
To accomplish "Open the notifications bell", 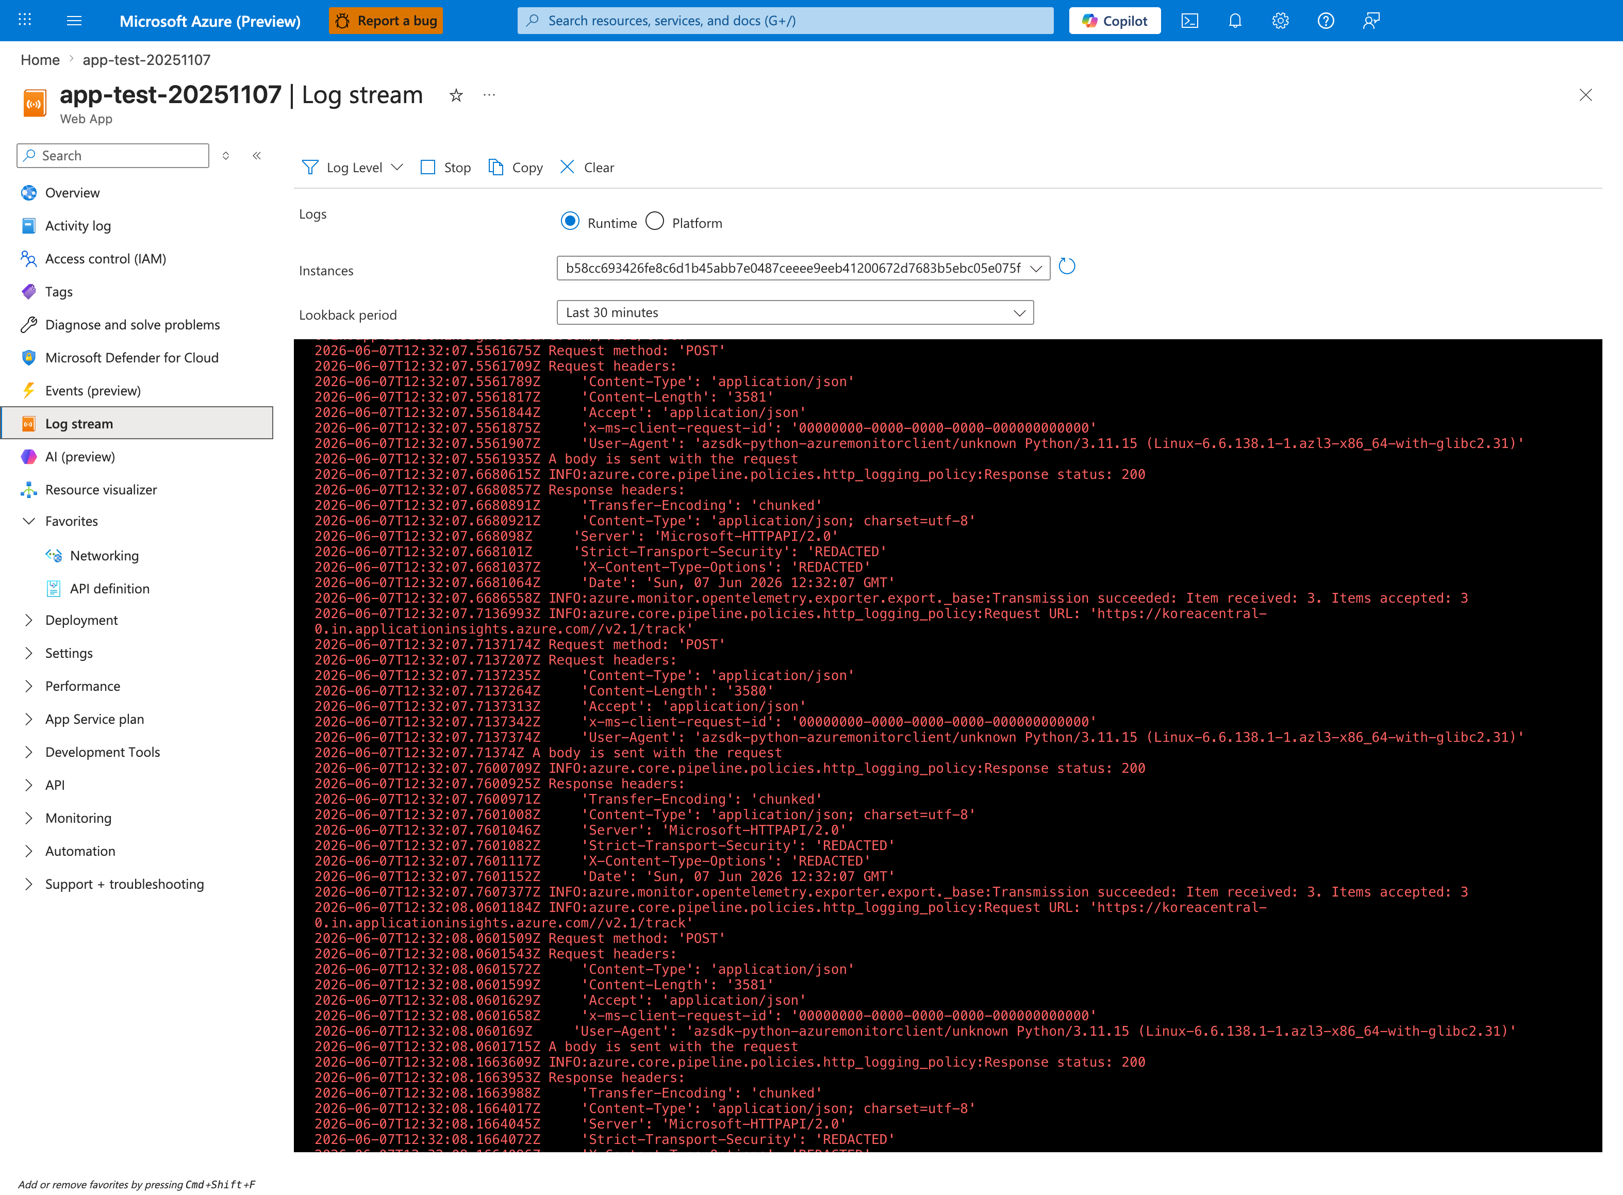I will 1235,20.
